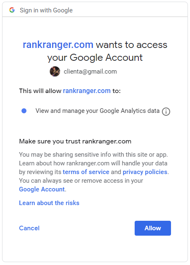Open the privacy policies link

(x=145, y=172)
